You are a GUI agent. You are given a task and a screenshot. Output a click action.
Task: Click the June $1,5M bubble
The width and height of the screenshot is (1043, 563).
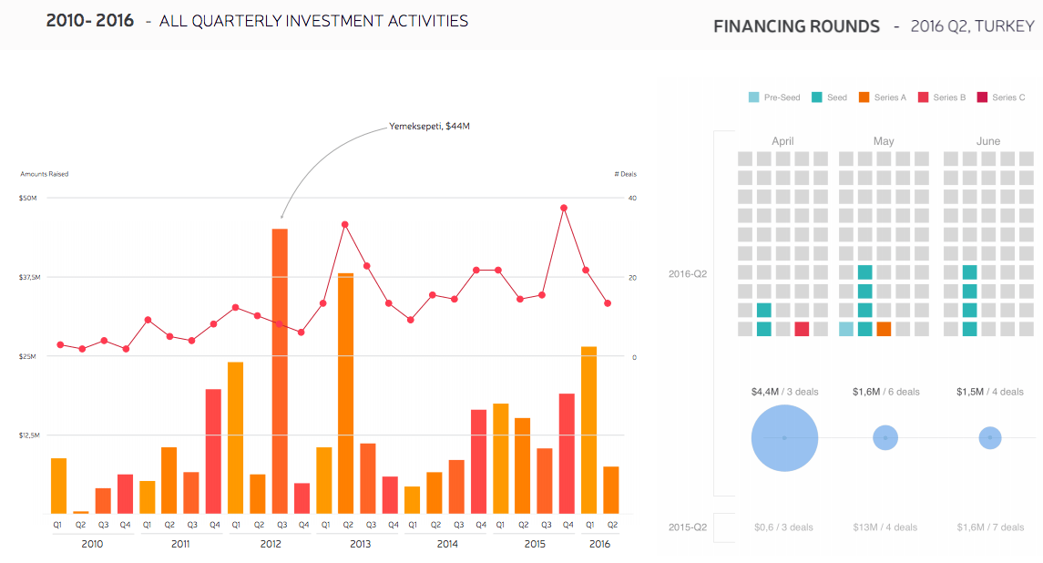pyautogui.click(x=990, y=438)
